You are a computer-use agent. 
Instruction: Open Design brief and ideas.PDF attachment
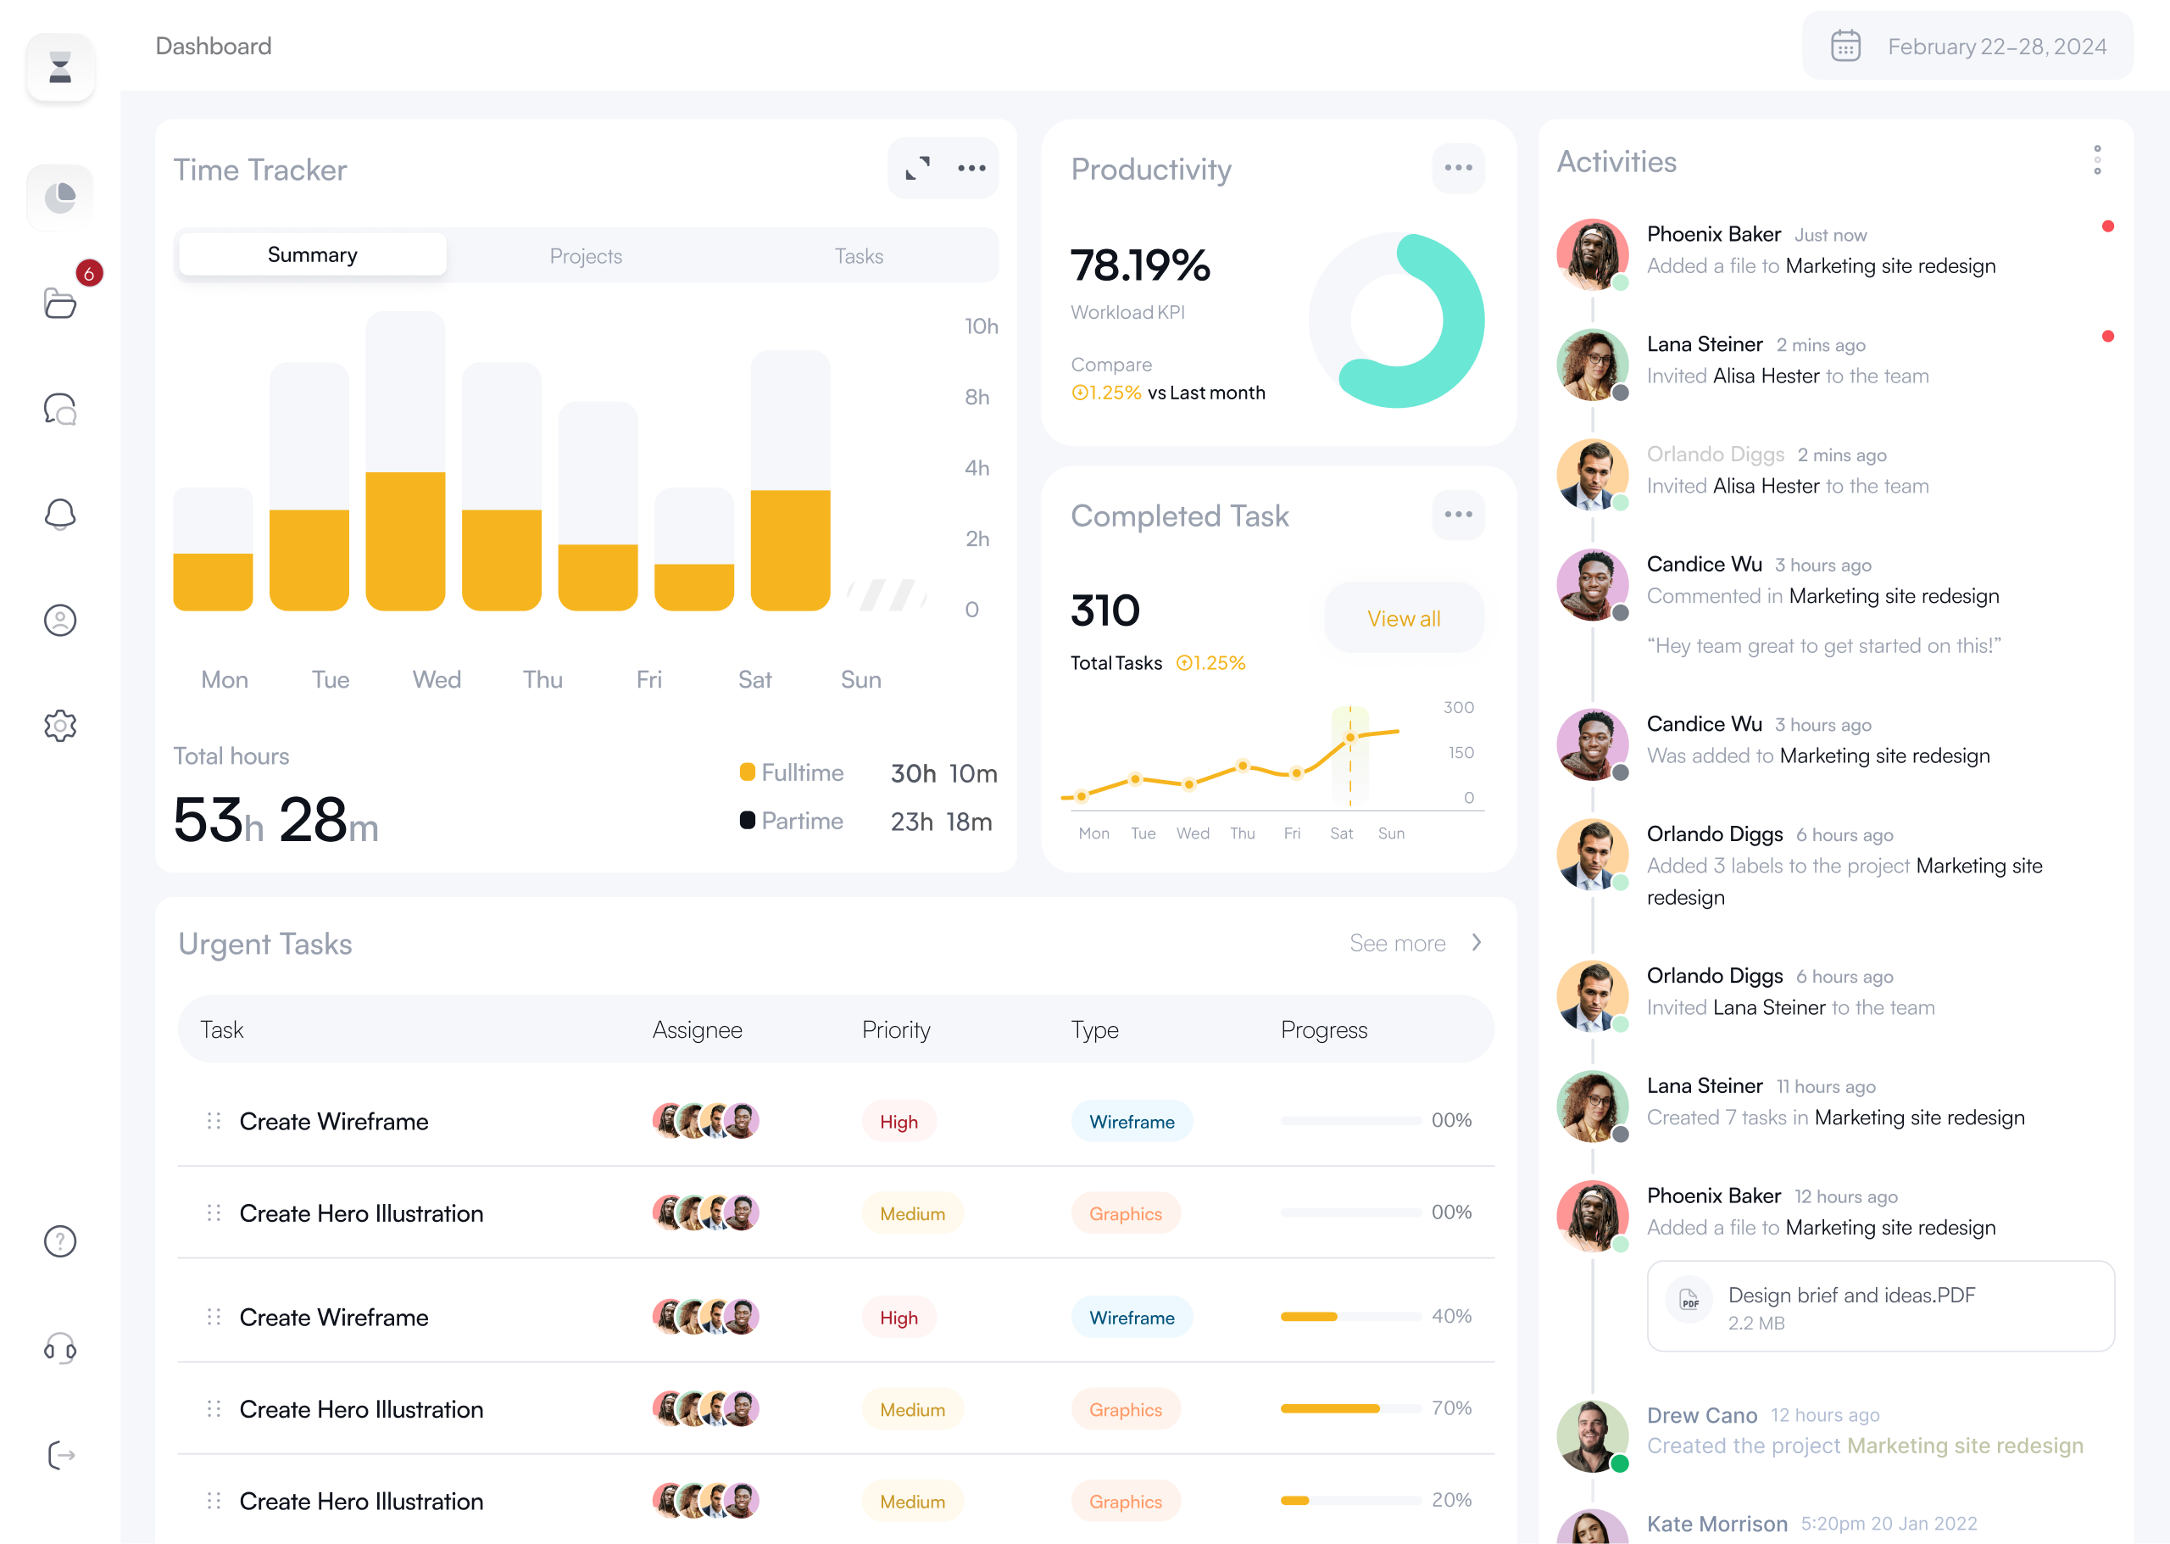pyautogui.click(x=1880, y=1307)
